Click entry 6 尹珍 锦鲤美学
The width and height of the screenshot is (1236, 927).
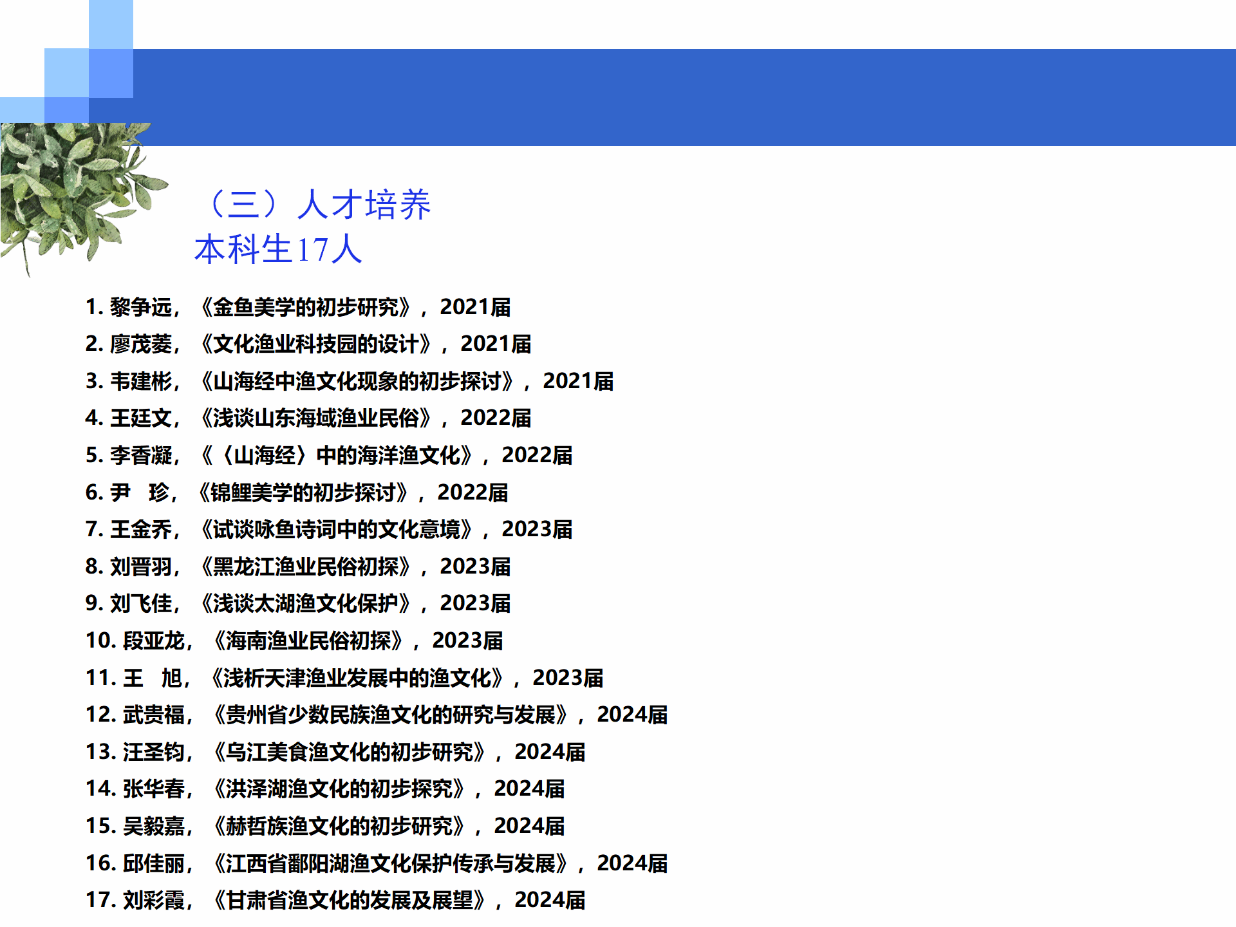pos(296,492)
